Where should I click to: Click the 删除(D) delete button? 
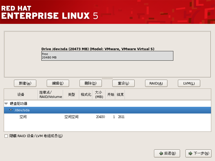pos(91,83)
